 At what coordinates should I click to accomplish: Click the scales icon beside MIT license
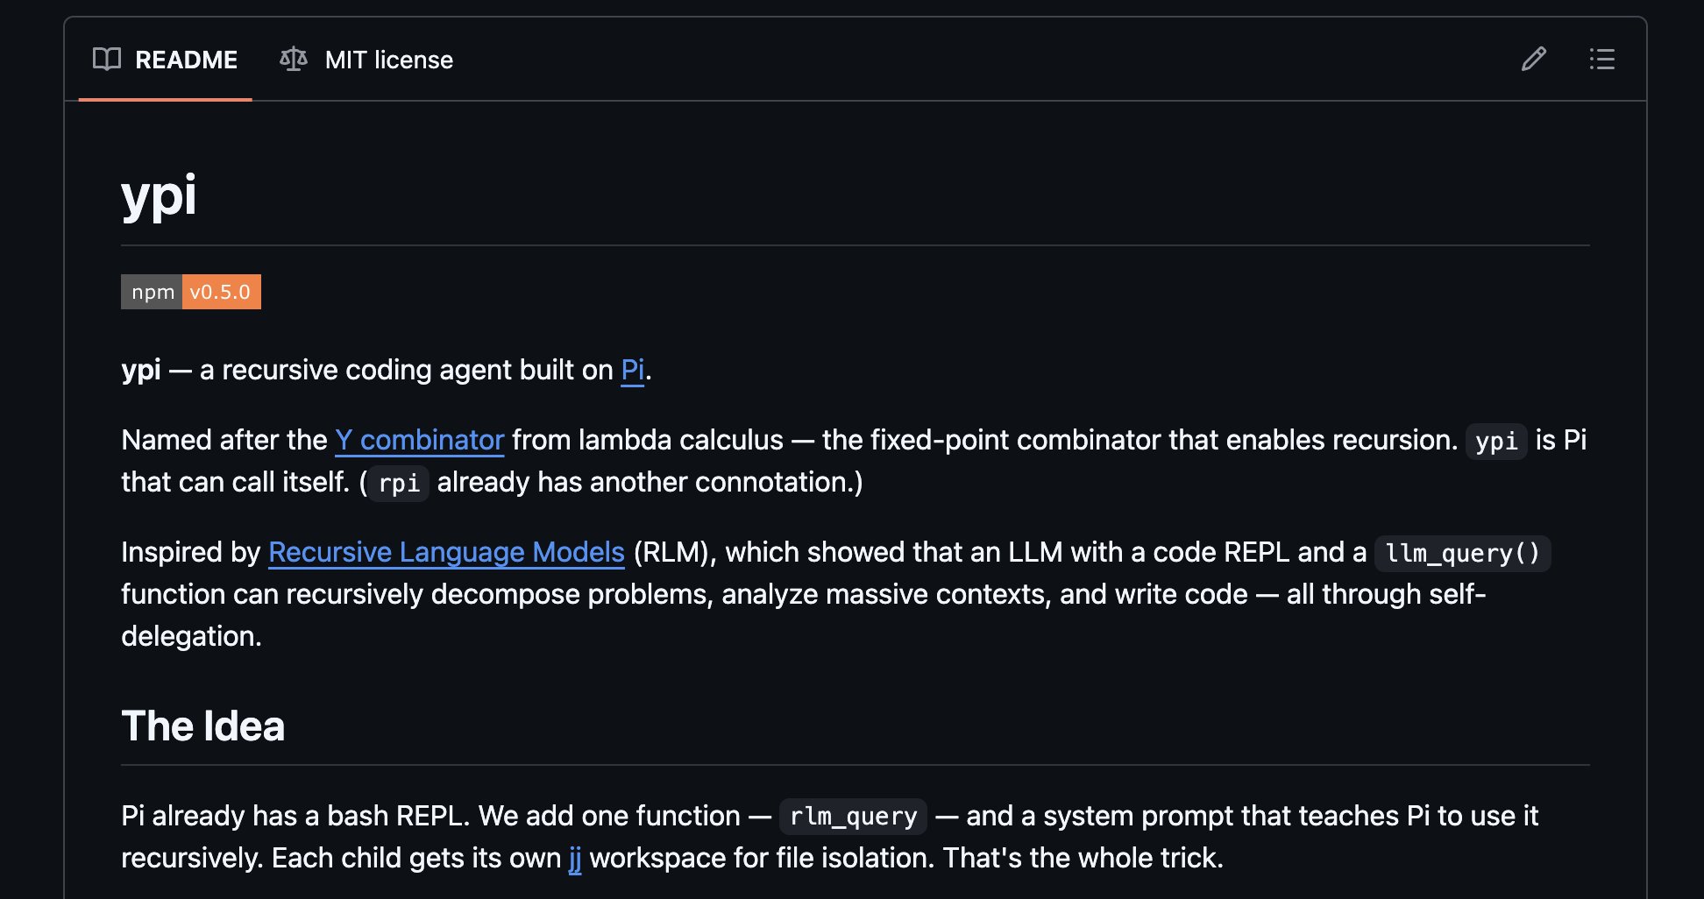coord(294,59)
